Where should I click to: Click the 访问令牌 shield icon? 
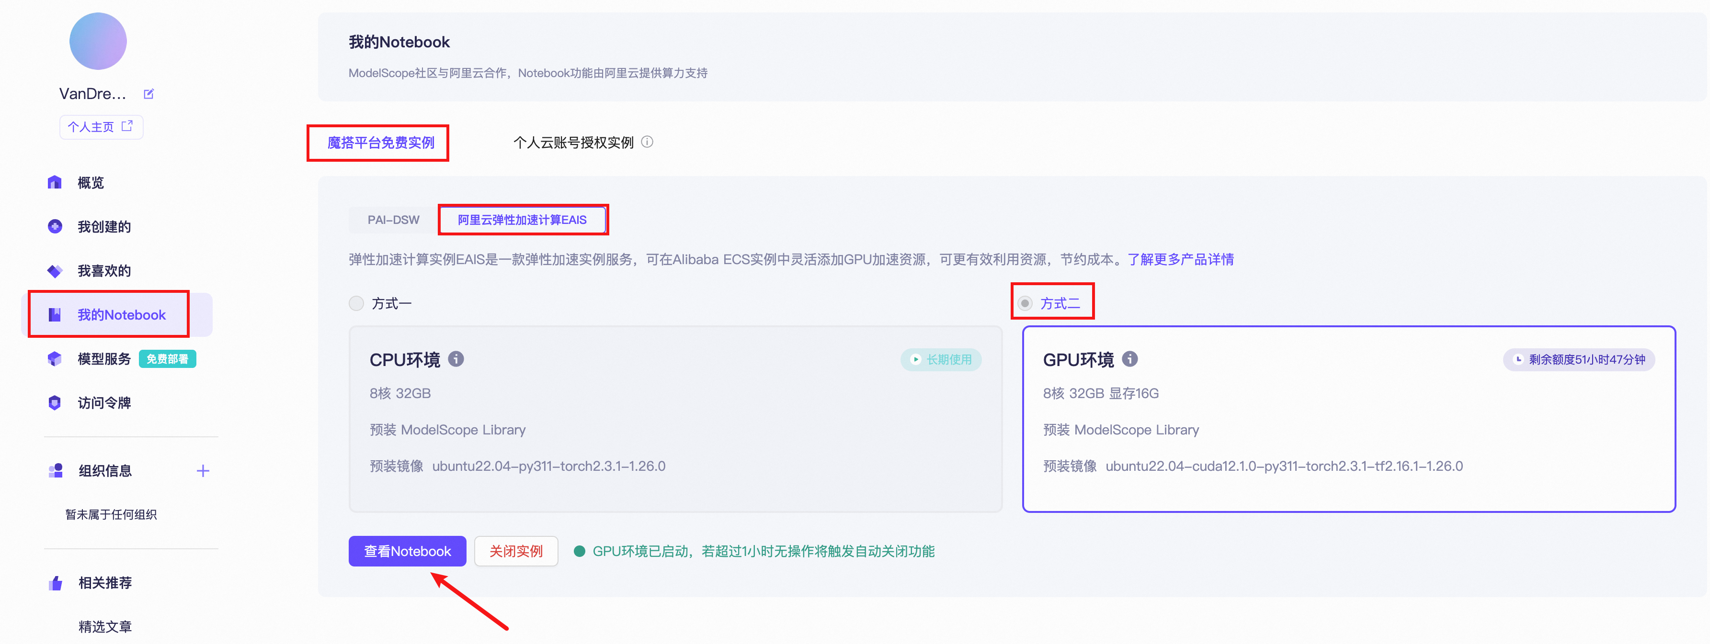point(55,402)
